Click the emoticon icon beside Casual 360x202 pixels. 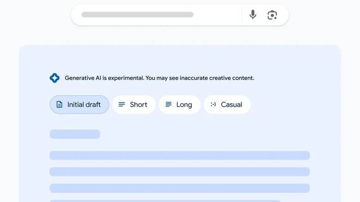[213, 105]
